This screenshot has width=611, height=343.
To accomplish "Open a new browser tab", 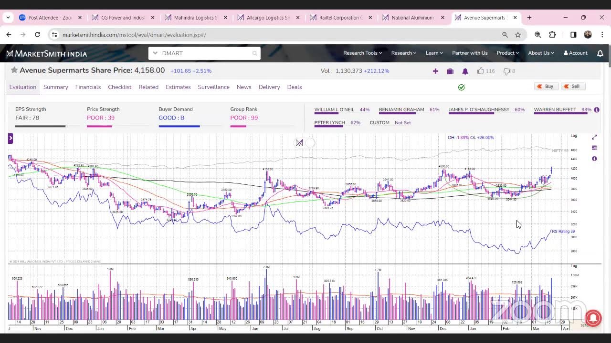I will tap(529, 18).
